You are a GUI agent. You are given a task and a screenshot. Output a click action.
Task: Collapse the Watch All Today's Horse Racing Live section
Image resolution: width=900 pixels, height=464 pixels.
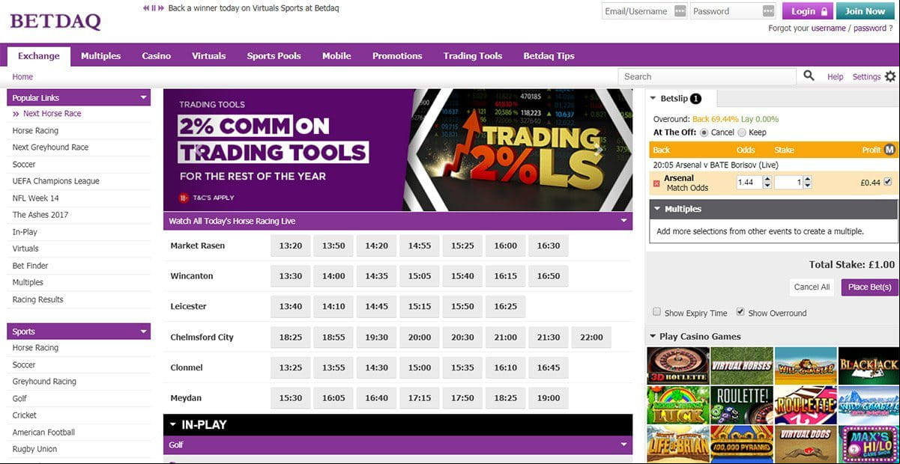click(x=623, y=221)
